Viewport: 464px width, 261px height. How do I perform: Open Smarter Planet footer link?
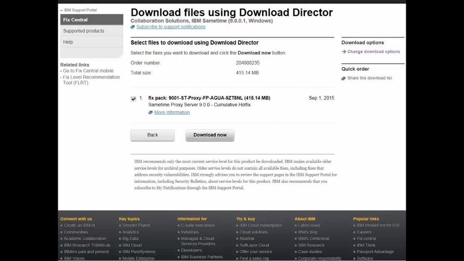(x=136, y=225)
